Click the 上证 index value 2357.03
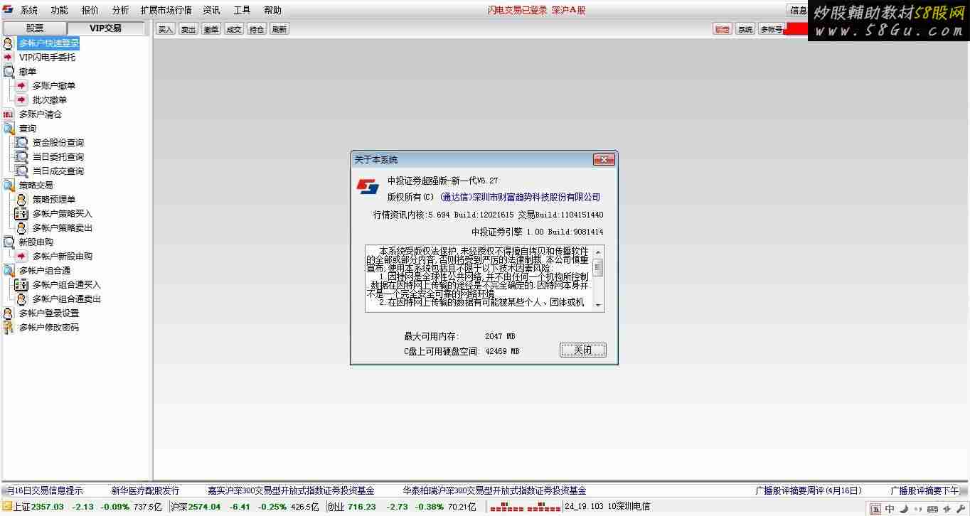This screenshot has width=970, height=516. point(47,507)
